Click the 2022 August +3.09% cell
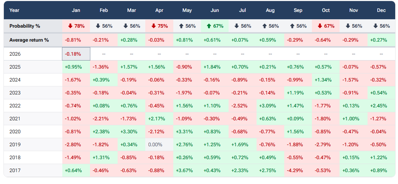398x184 pixels. point(270,106)
